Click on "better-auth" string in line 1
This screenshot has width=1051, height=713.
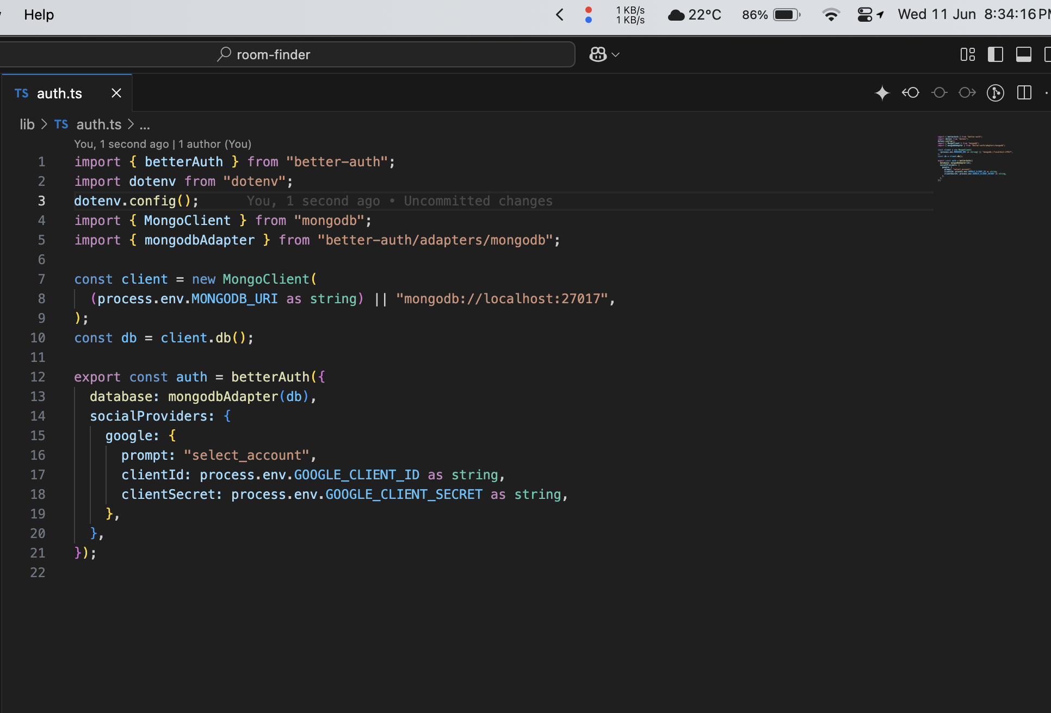[337, 162]
